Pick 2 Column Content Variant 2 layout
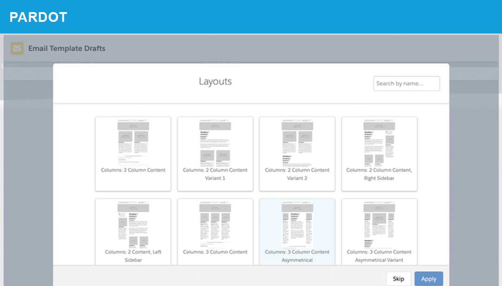The image size is (502, 286). pos(297,142)
